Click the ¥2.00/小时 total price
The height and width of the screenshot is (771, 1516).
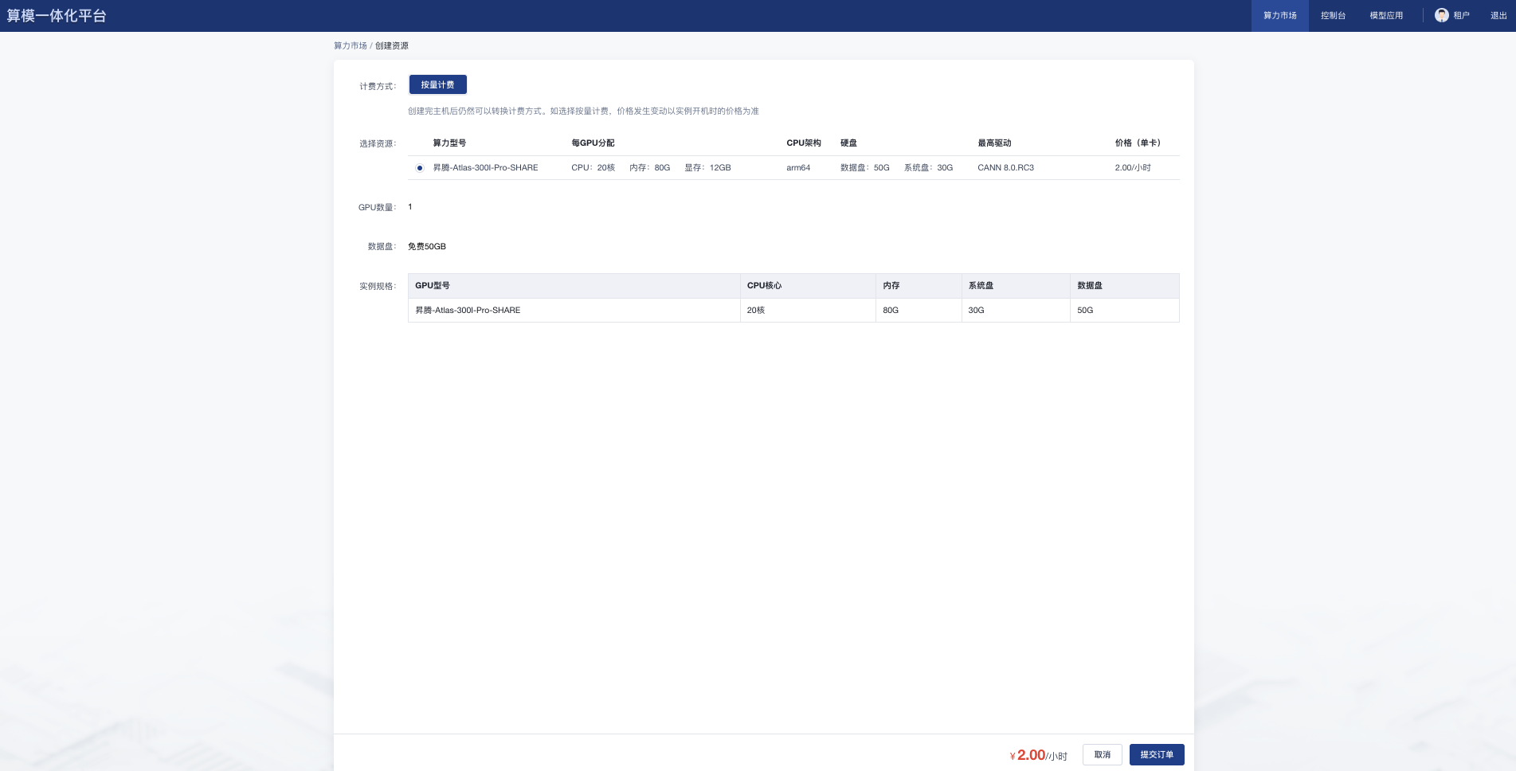[1038, 755]
